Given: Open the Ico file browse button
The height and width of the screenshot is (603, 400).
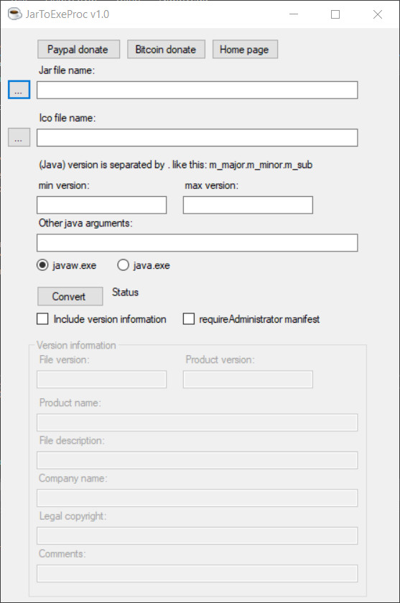Looking at the screenshot, I should pyautogui.click(x=19, y=137).
